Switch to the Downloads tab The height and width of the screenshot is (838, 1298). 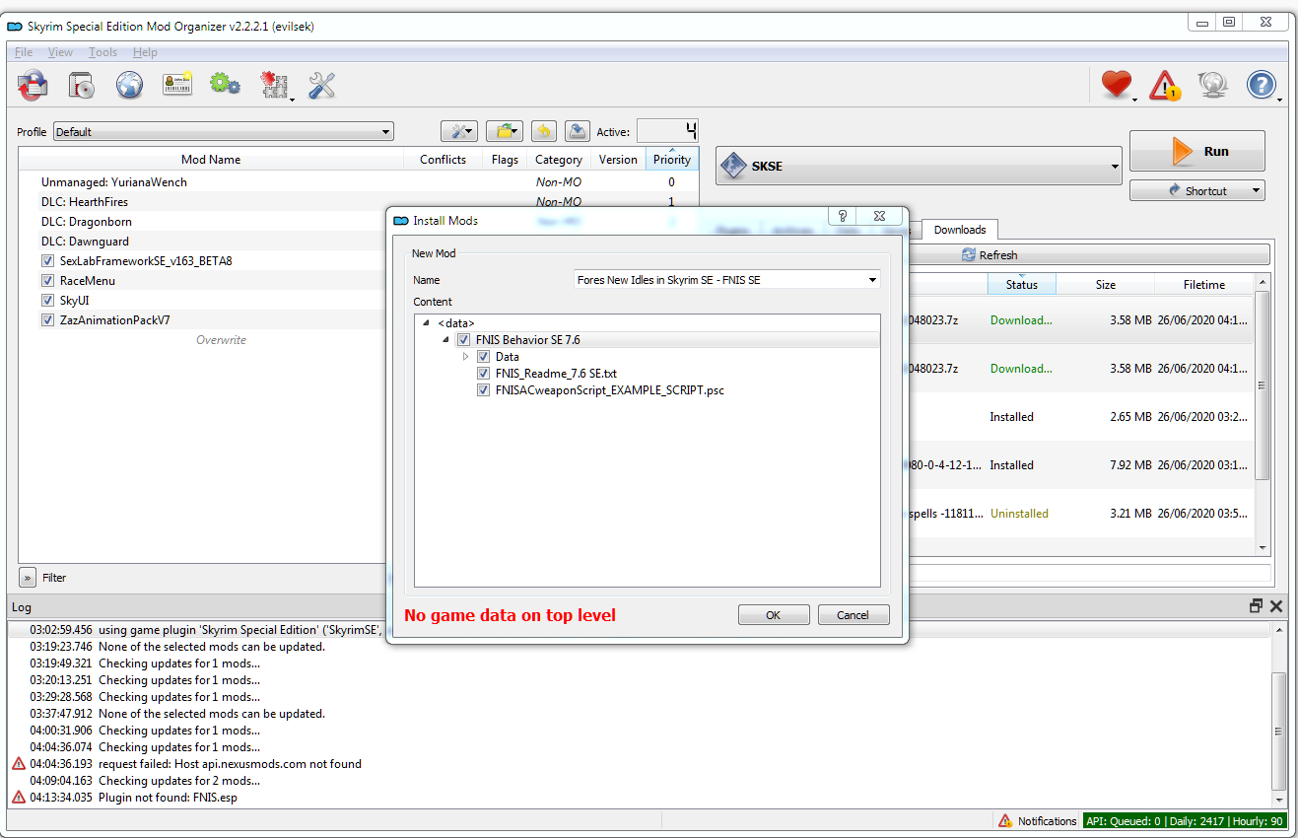(958, 229)
